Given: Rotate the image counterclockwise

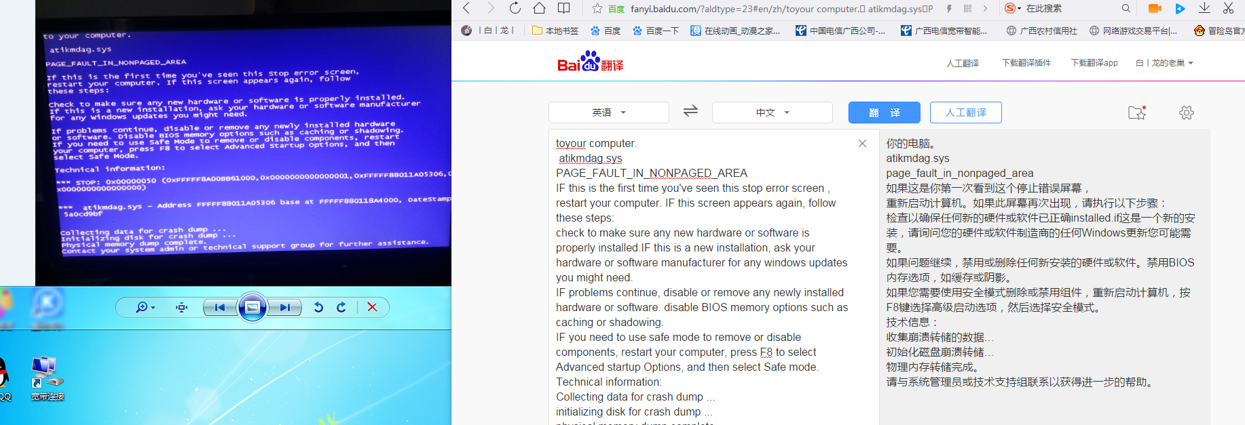Looking at the screenshot, I should 318,308.
